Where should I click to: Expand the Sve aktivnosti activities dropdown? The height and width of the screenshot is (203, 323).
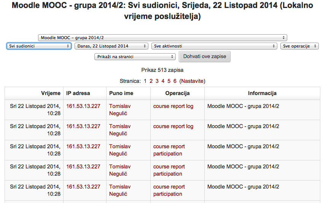[214, 46]
